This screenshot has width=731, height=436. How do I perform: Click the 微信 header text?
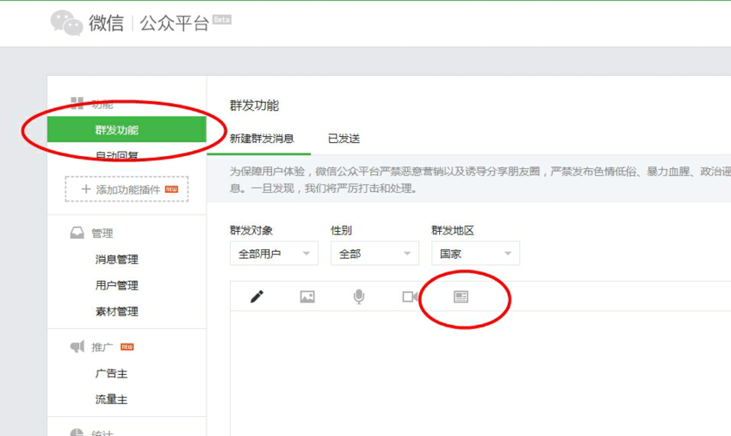[x=106, y=23]
